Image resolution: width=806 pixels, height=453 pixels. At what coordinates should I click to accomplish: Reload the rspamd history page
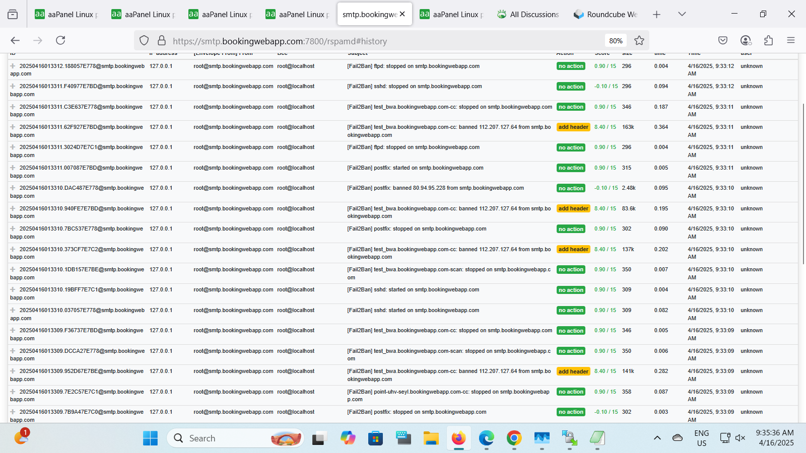(60, 40)
